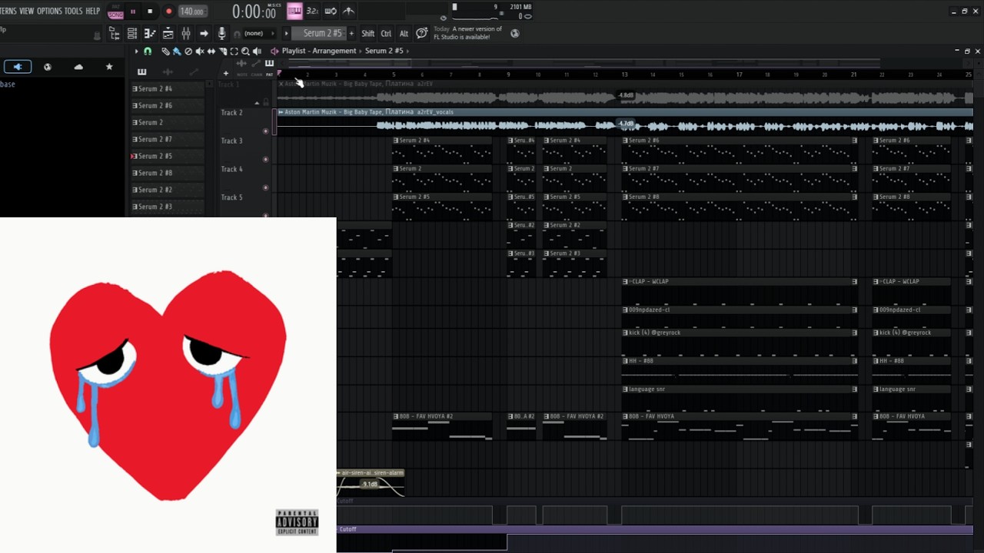Open the playlist speaker icon menu
This screenshot has height=553, width=984.
pos(274,51)
